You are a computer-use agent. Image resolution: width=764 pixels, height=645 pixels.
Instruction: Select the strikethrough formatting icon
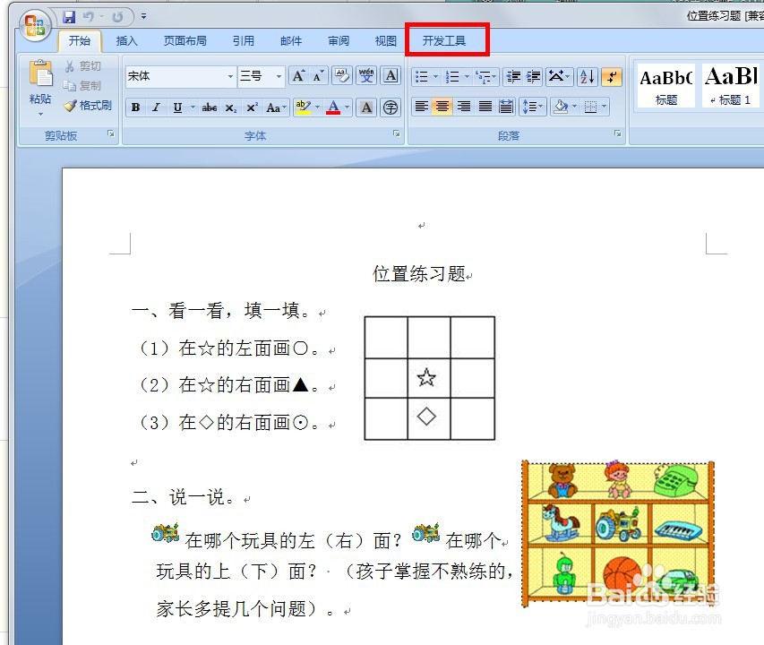(207, 107)
